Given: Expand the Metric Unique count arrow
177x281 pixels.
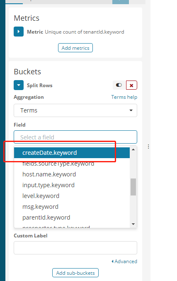Looking at the screenshot, I should click(19, 32).
